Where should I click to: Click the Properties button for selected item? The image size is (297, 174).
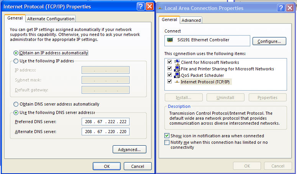[267, 98]
